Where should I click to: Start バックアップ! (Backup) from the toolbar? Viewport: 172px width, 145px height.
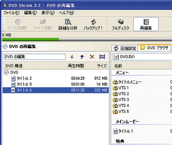click(93, 24)
